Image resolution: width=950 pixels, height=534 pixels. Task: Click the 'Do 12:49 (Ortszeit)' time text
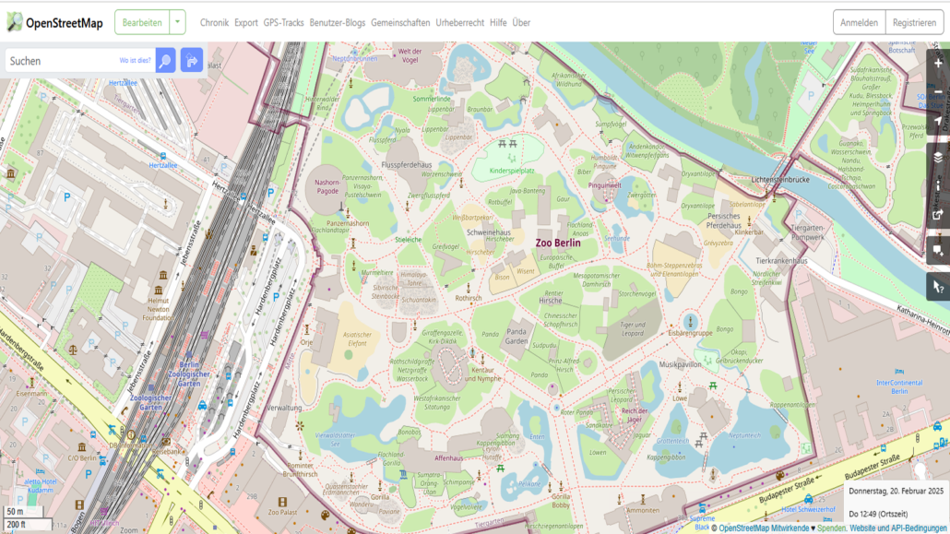(x=878, y=514)
